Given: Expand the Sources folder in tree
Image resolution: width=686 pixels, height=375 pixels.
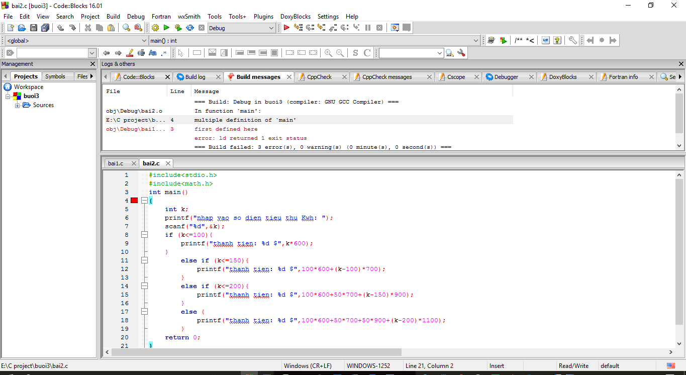Looking at the screenshot, I should 18,105.
